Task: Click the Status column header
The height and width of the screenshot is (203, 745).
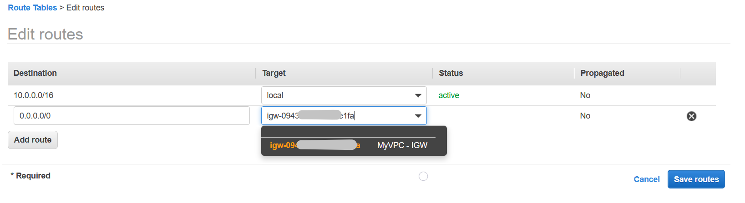Action: [x=451, y=73]
